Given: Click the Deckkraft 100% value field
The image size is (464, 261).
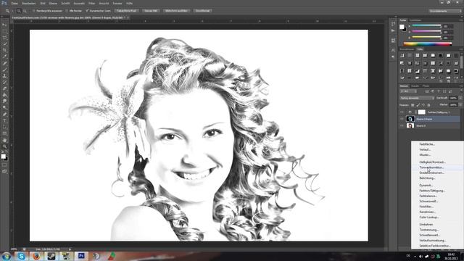Looking at the screenshot, I should 454,98.
